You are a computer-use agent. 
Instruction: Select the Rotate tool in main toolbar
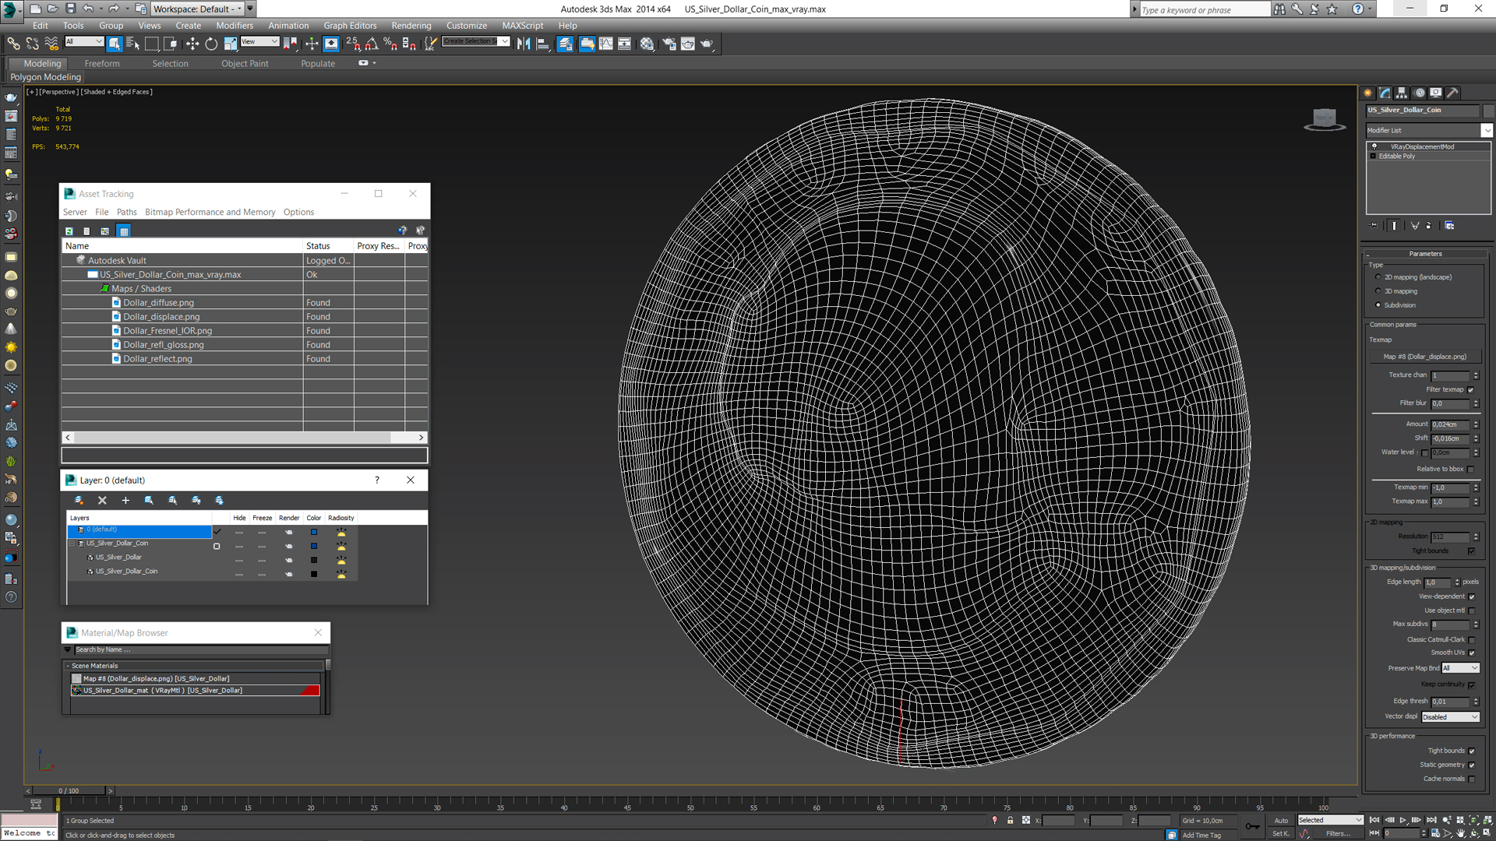point(211,44)
